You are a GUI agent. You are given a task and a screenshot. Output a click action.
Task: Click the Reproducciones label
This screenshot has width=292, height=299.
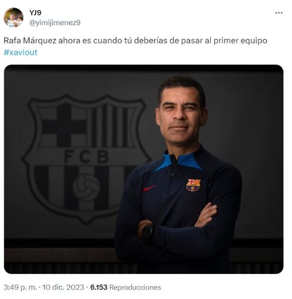(x=135, y=287)
